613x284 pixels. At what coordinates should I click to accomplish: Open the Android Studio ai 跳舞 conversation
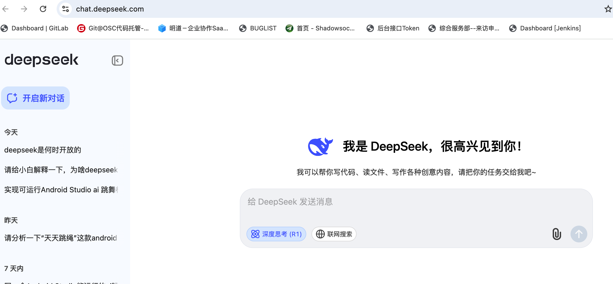(x=61, y=190)
